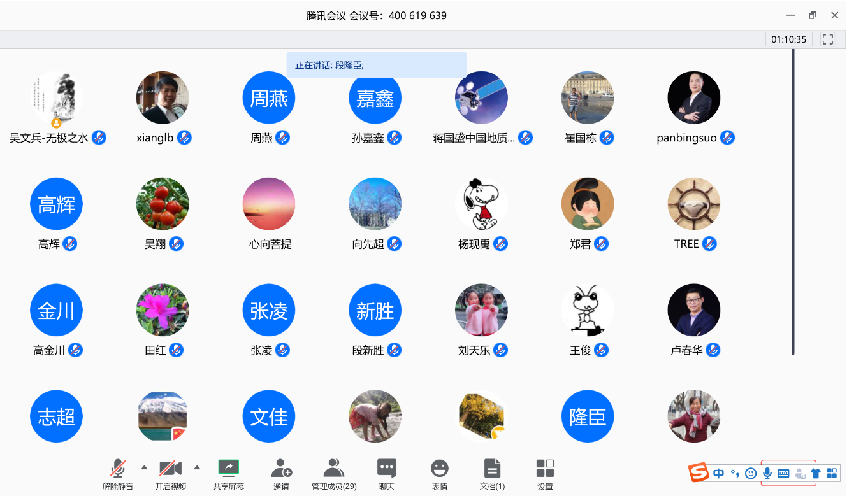Open the Invite (邀请) participants icon
The height and width of the screenshot is (496, 847).
(x=281, y=469)
